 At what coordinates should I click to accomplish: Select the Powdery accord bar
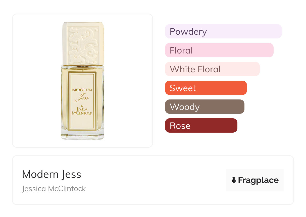pos(223,31)
